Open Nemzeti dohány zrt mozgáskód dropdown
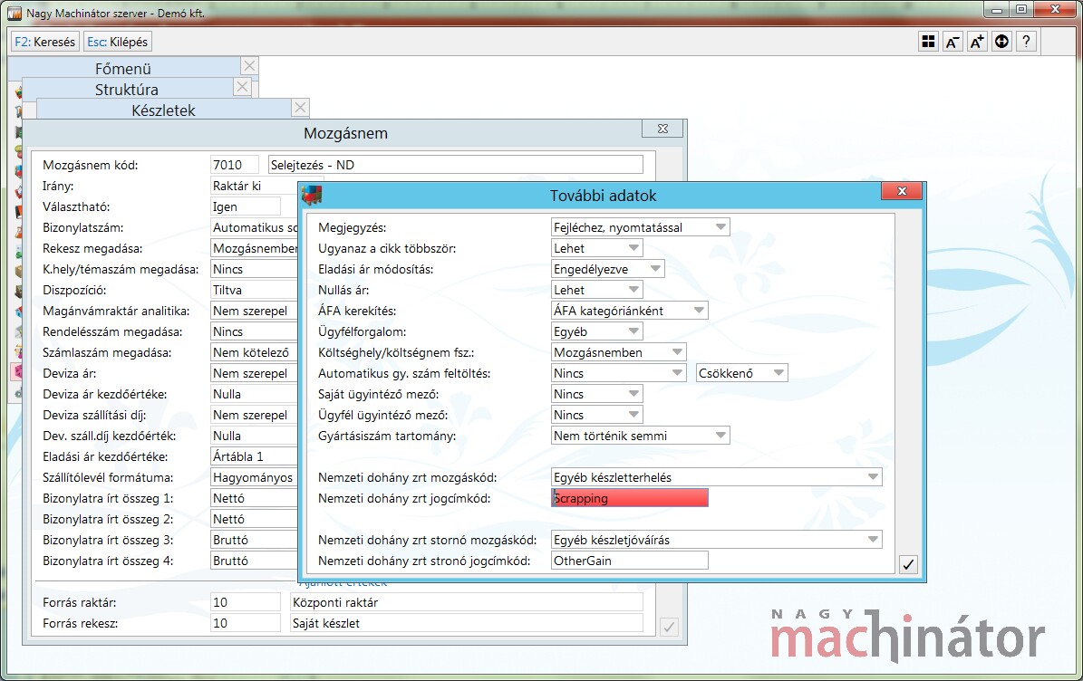1083x681 pixels. pyautogui.click(x=716, y=476)
